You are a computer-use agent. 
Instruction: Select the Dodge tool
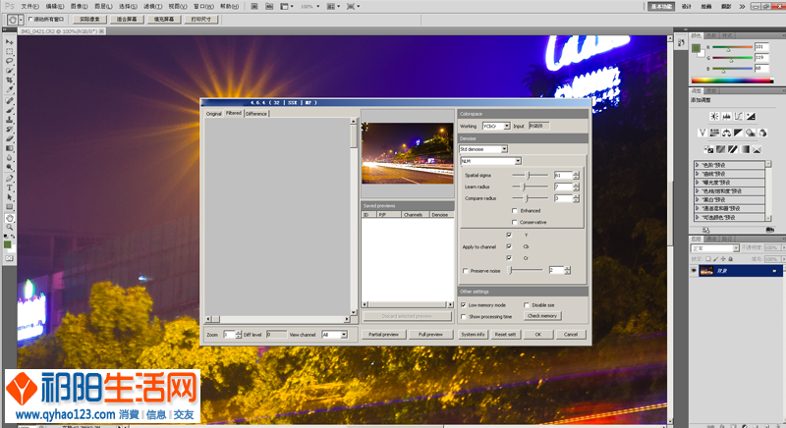tap(9, 167)
